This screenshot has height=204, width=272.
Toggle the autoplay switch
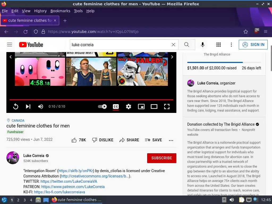click(102, 106)
